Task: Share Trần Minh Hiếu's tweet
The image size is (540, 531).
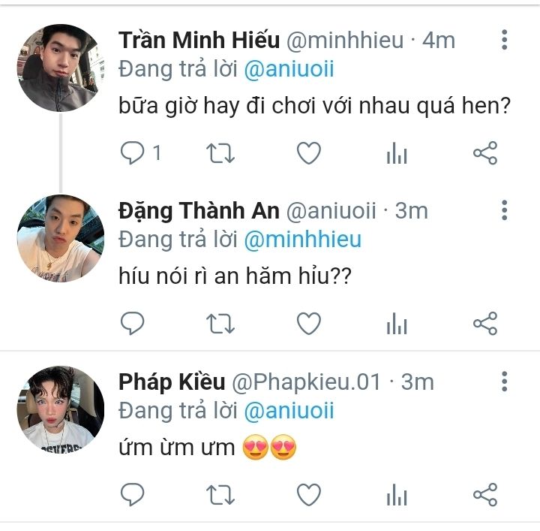Action: click(x=485, y=153)
